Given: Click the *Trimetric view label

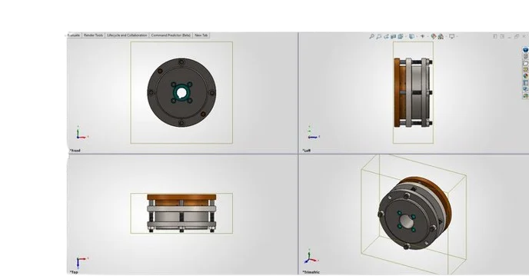Looking at the screenshot, I should [x=311, y=272].
